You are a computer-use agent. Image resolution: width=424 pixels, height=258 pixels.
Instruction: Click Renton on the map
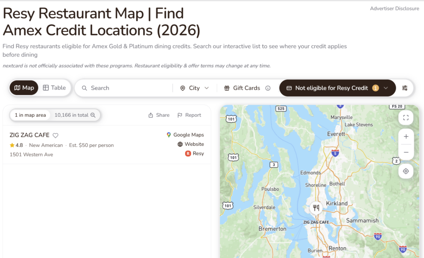[x=337, y=249]
